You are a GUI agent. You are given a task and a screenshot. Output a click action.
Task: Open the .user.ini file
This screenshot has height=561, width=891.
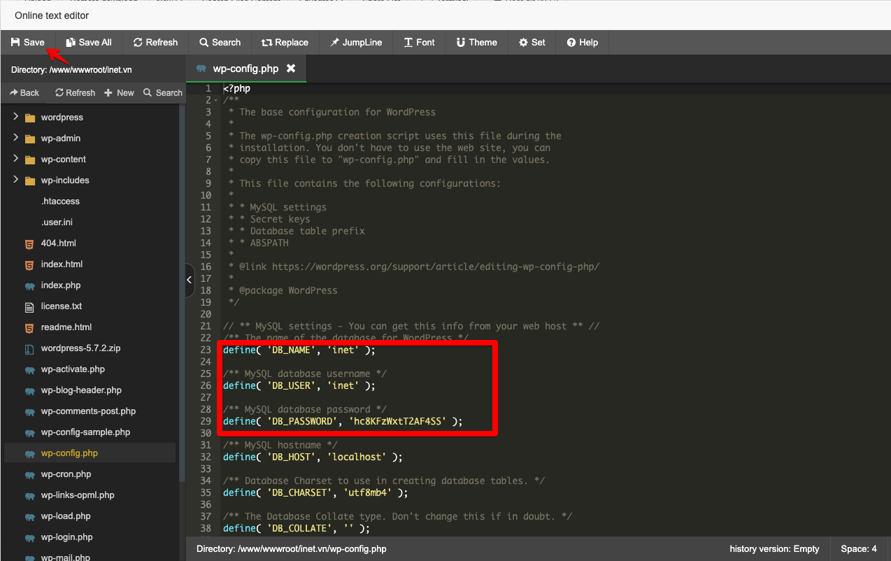pos(57,222)
